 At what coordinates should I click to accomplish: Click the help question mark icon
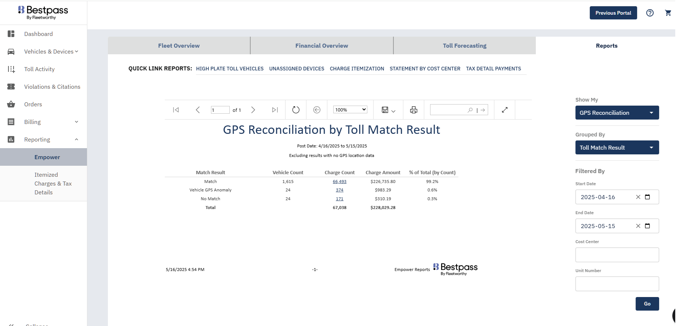tap(650, 13)
